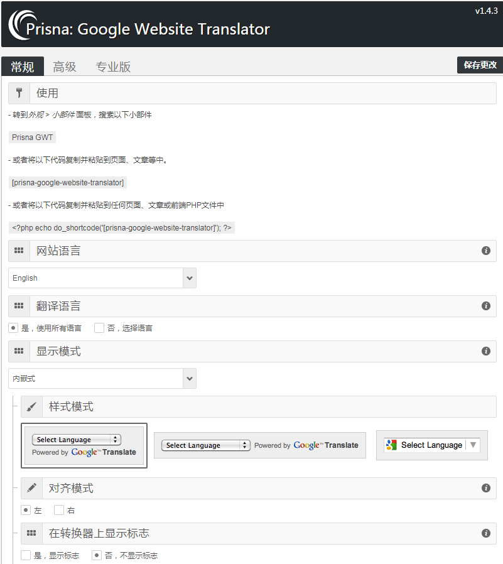Viewport: 503px width, 564px height.
Task: Click the grid icon beside 翻译语言
Action: (x=19, y=306)
